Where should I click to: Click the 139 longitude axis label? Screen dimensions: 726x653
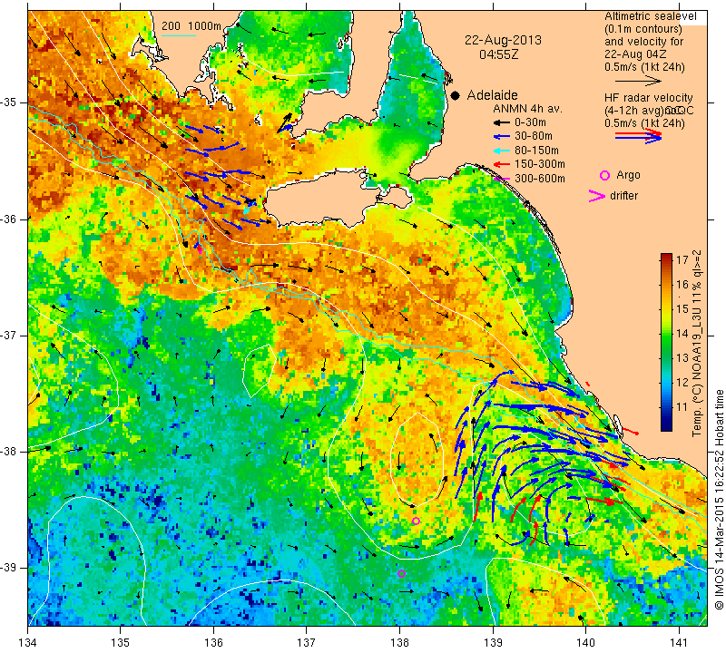493,643
